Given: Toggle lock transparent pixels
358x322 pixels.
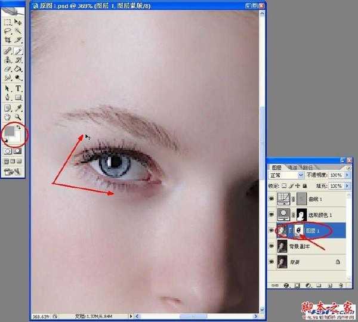Looking at the screenshot, I should (284, 186).
